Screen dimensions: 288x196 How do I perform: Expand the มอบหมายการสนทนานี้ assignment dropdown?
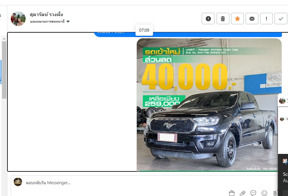click(x=50, y=22)
